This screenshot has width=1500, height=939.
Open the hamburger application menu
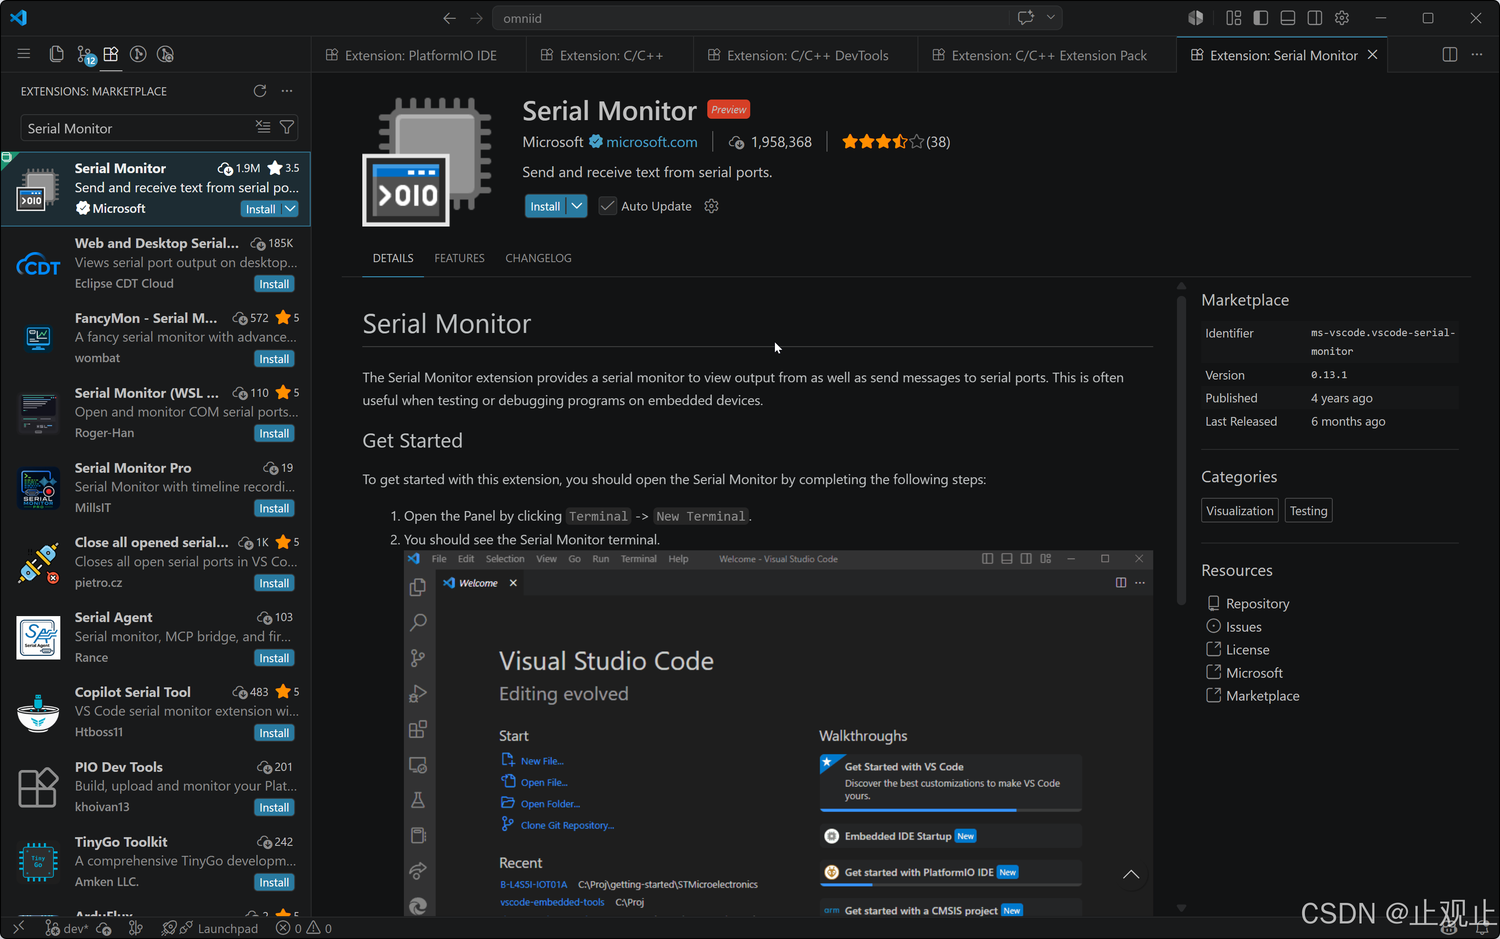tap(24, 54)
